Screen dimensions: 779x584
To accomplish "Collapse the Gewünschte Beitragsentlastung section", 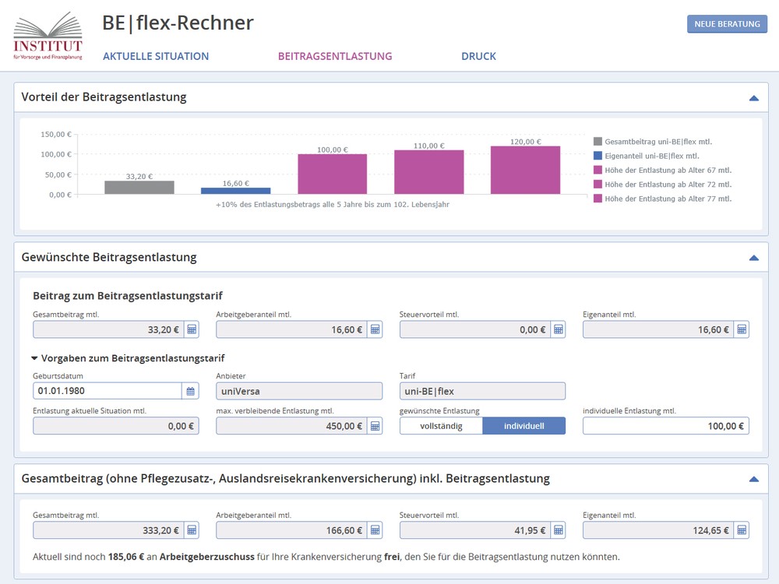I will (x=753, y=256).
